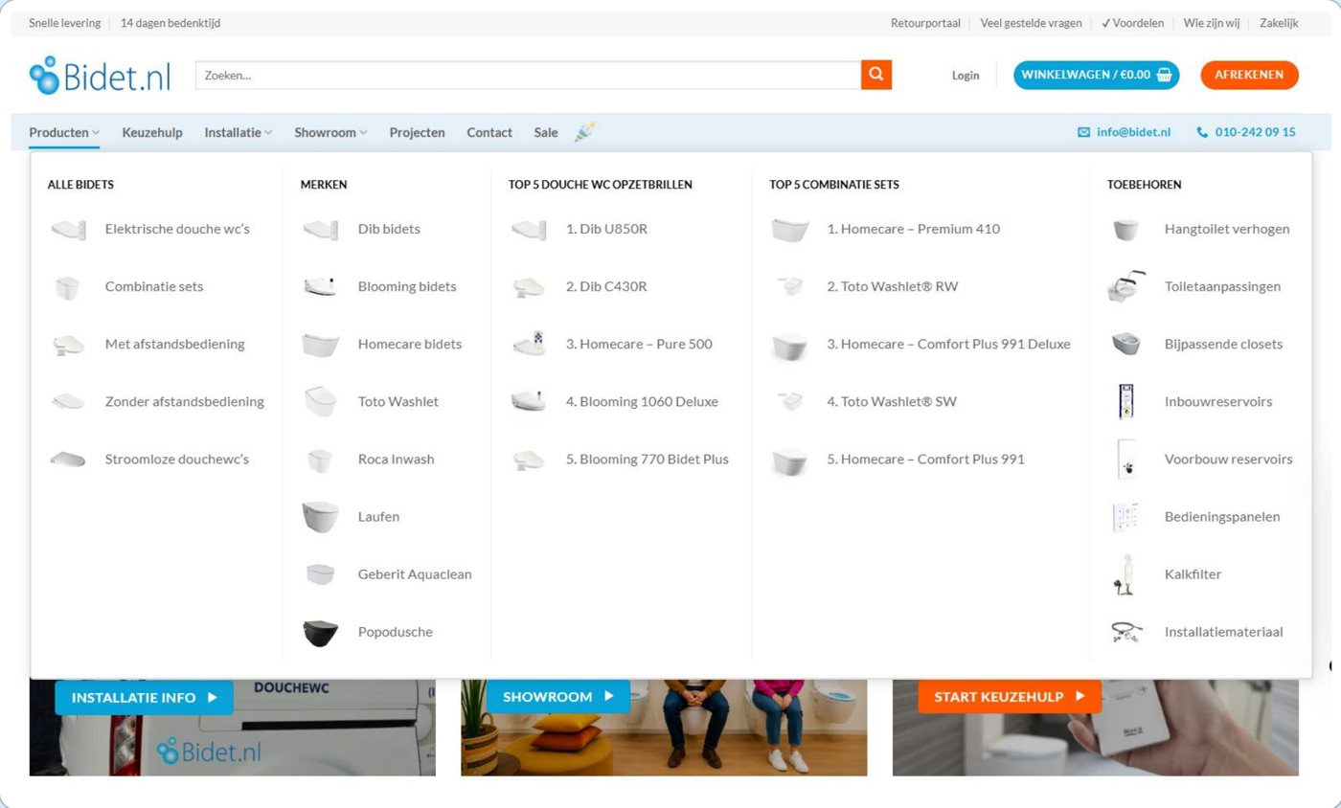Image resolution: width=1341 pixels, height=808 pixels.
Task: Click the orange search magnifier button
Action: pyautogui.click(x=876, y=75)
